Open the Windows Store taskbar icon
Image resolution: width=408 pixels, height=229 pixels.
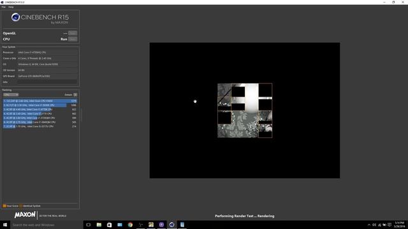[109, 225]
